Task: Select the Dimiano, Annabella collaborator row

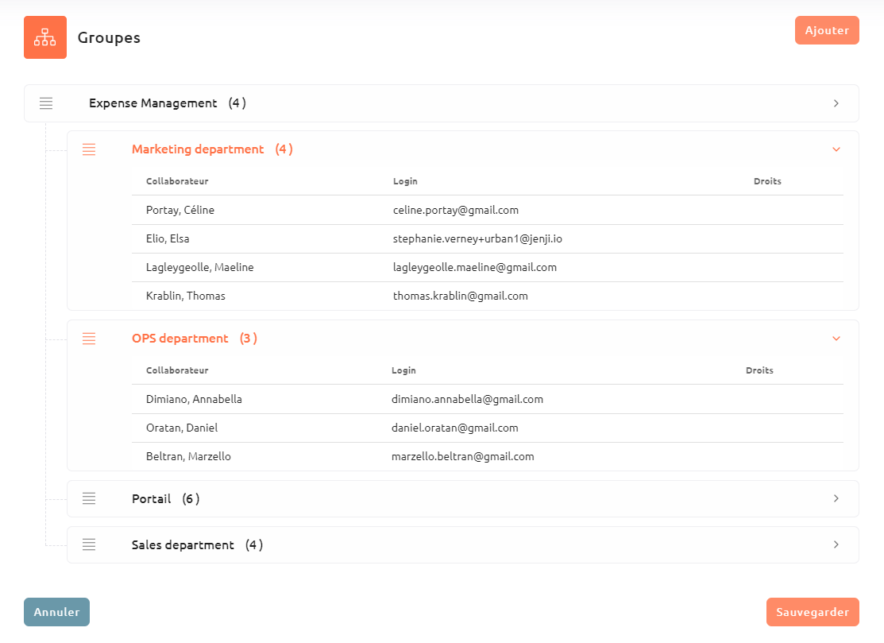Action: click(488, 399)
